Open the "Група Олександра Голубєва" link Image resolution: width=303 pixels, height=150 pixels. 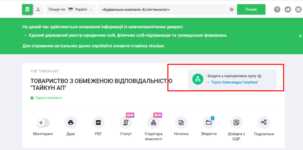234,82
